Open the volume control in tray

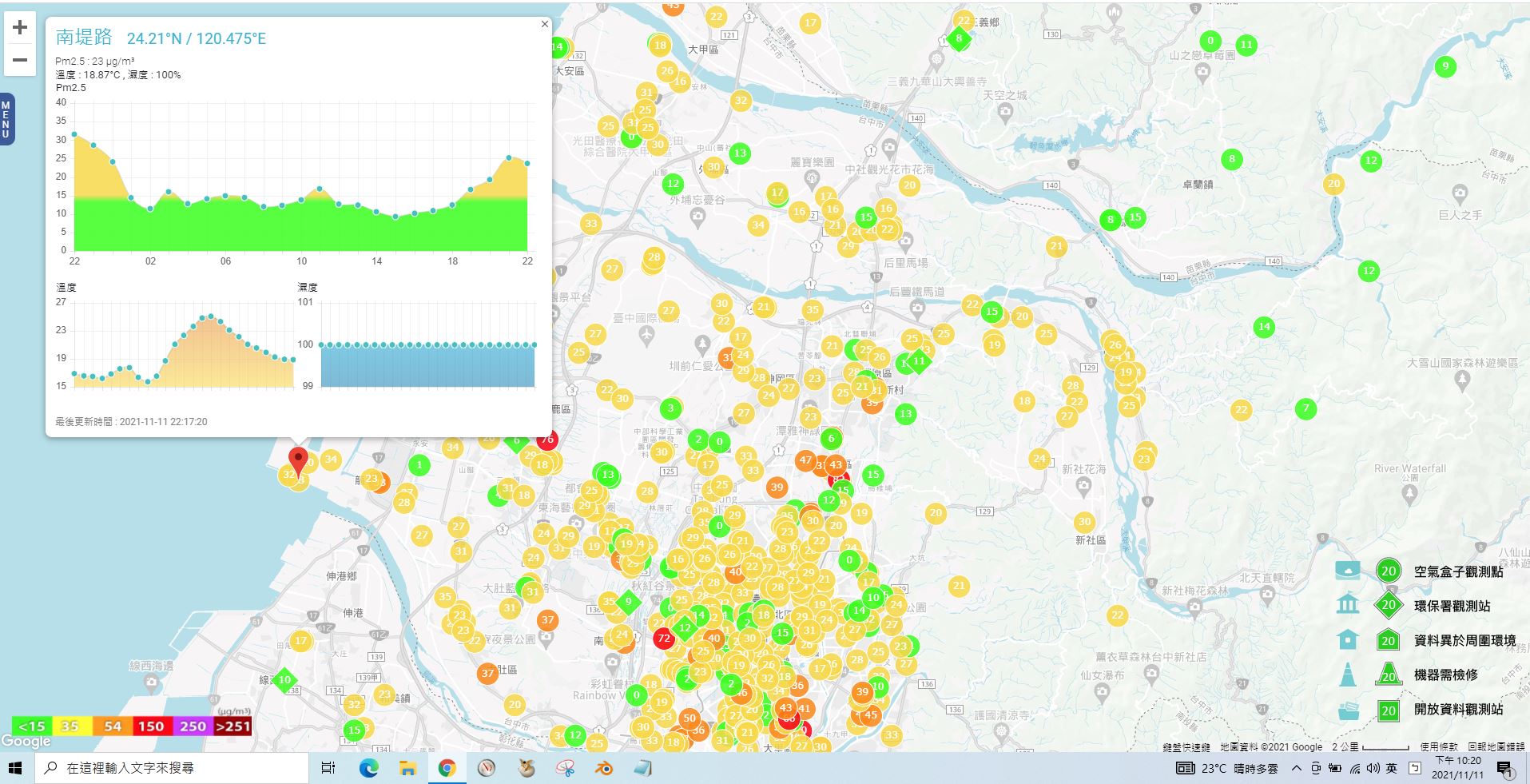tap(1373, 768)
